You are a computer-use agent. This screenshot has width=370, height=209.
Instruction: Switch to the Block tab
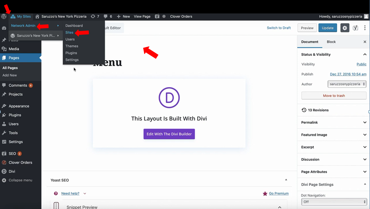pyautogui.click(x=331, y=42)
